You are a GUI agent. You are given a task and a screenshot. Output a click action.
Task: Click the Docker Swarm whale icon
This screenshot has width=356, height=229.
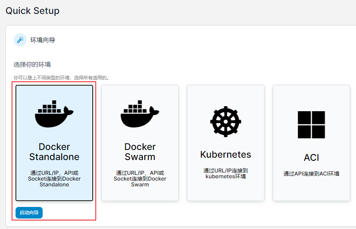[x=140, y=114]
